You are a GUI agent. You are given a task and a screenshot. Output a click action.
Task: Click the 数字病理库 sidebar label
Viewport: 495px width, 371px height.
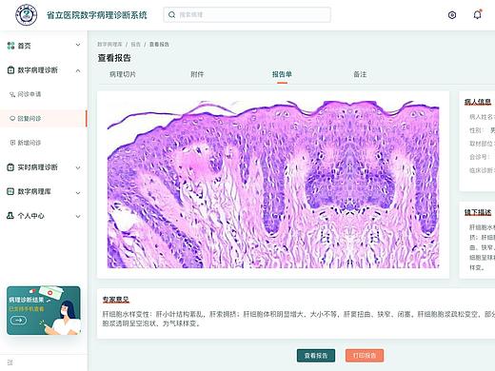34,191
